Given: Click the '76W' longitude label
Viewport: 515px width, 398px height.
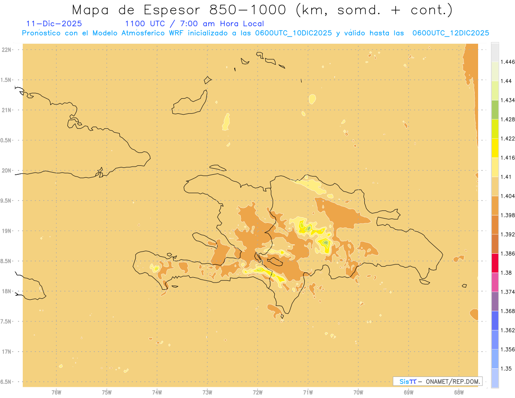Looking at the screenshot, I should click(56, 392).
